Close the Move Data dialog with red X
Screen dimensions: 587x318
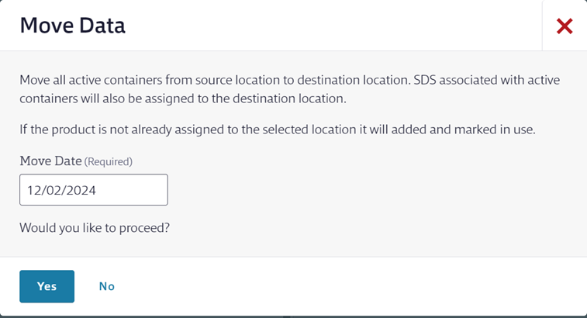(565, 26)
